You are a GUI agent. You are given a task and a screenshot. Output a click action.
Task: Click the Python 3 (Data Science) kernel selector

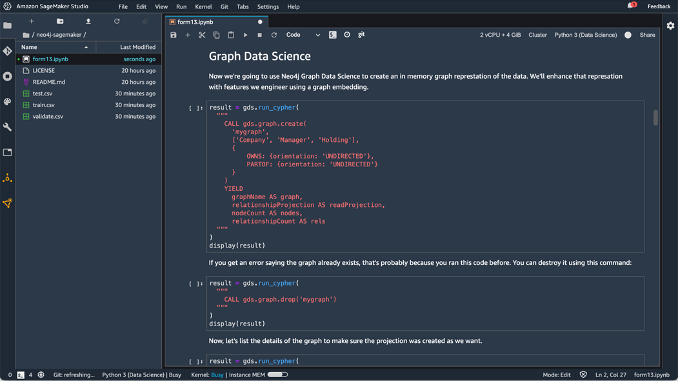(585, 35)
